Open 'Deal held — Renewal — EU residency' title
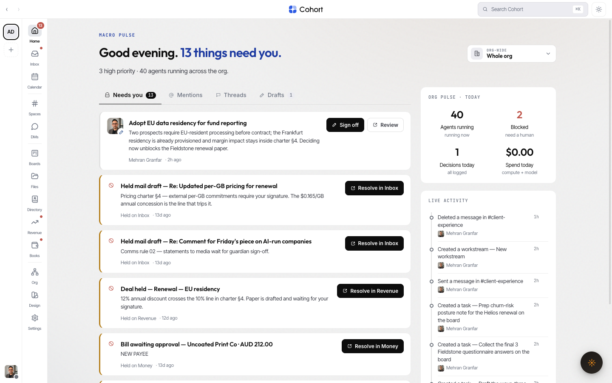Viewport: 612px width, 383px height. click(170, 289)
